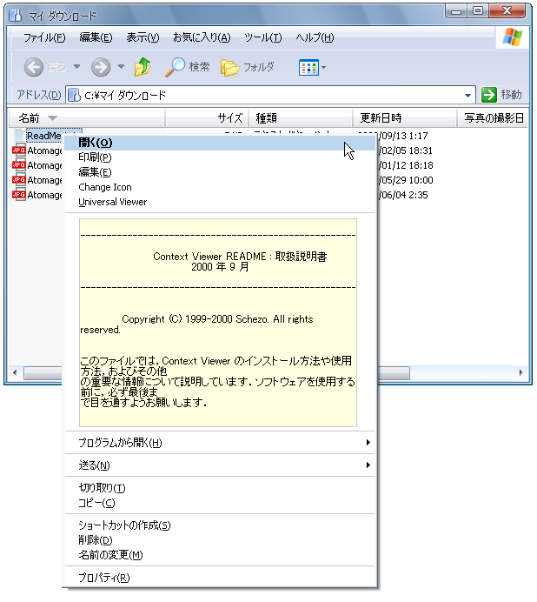Viewport: 537px width, 602px height.
Task: Select 削除(D) delete entry
Action: pos(220,540)
